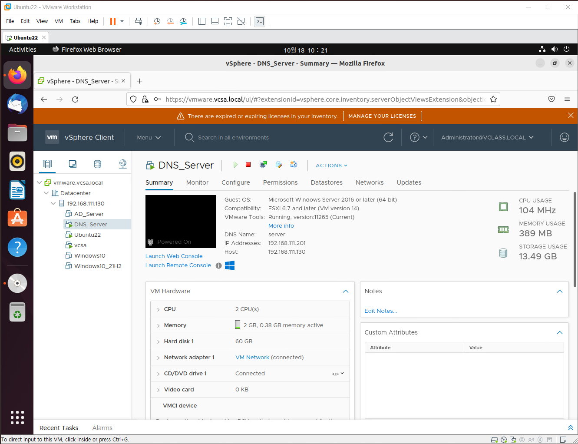Click the red Power Off icon
The height and width of the screenshot is (444, 578).
(248, 165)
